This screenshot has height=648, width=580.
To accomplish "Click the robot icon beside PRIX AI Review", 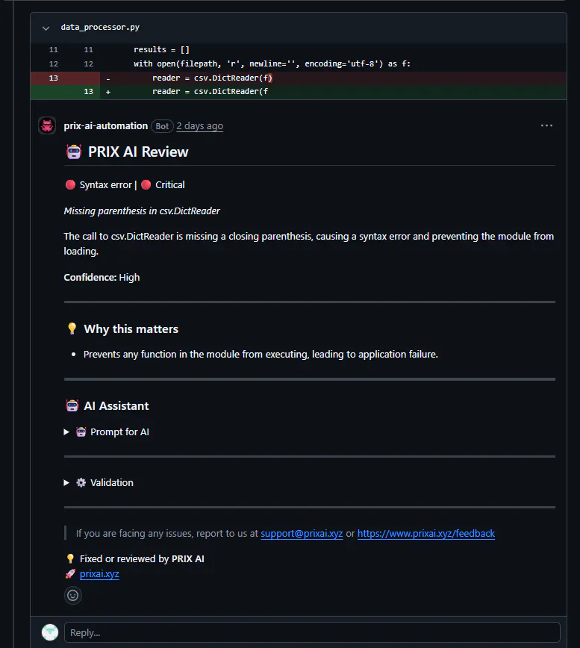I will pyautogui.click(x=74, y=152).
